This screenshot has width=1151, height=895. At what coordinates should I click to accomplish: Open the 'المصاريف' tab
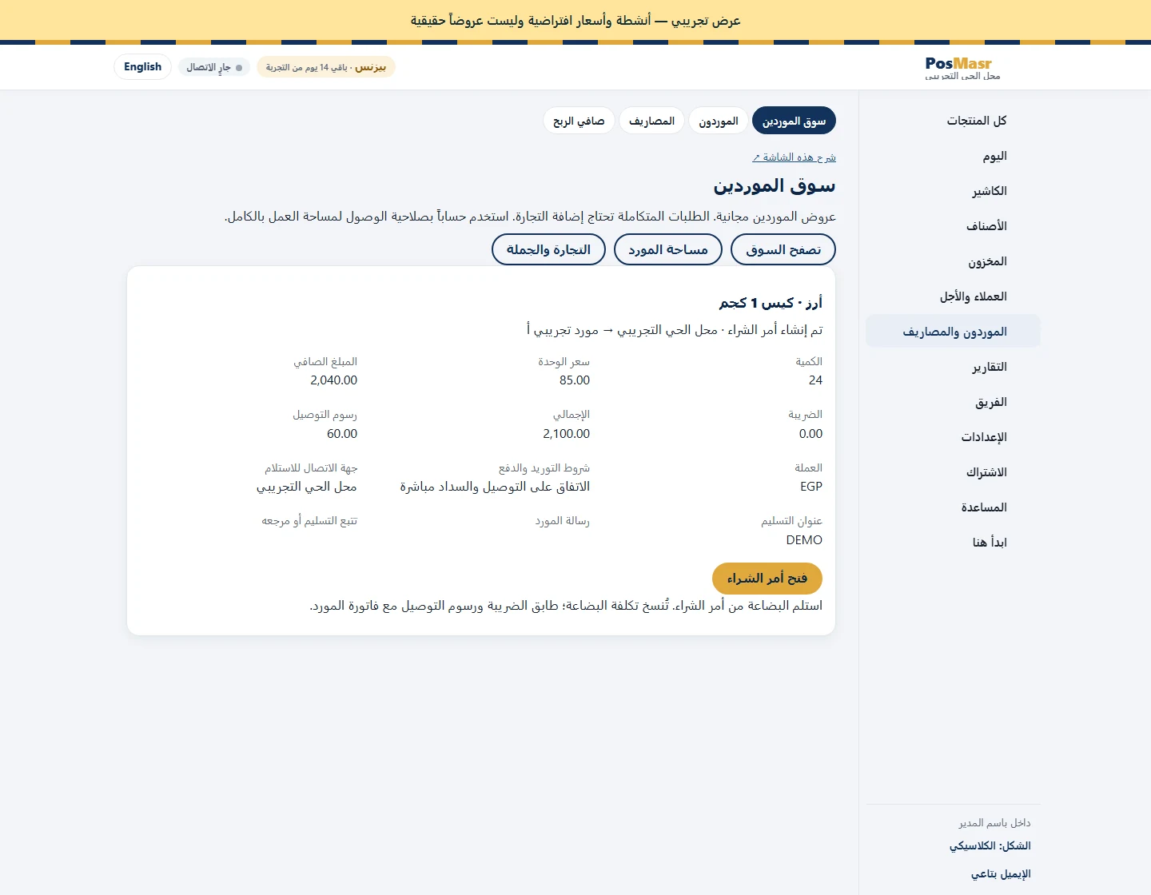[x=651, y=121]
